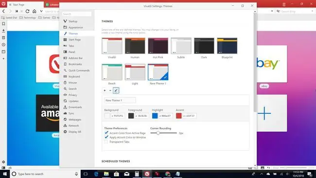
Task: Open the search engine selector dropdown
Action: (278, 11)
